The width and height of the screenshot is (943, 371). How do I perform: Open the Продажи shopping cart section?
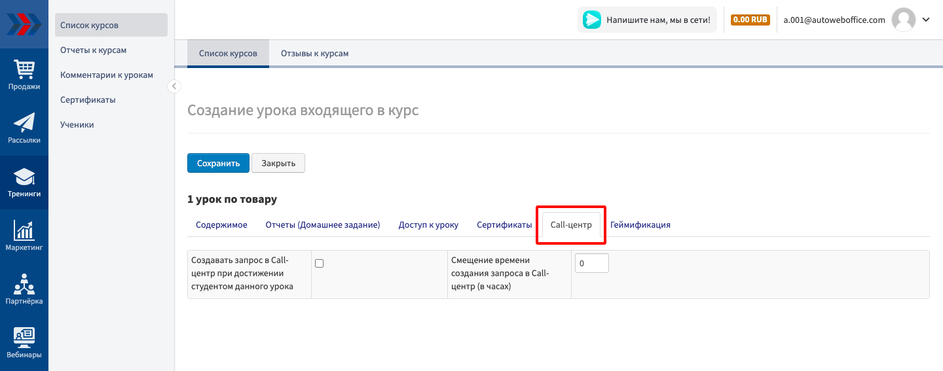point(24,74)
